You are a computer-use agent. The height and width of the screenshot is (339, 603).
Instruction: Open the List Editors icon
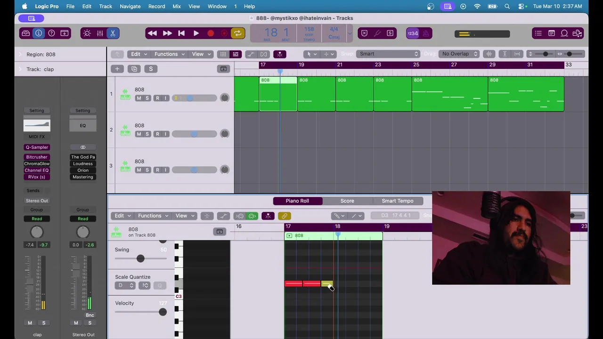538,33
